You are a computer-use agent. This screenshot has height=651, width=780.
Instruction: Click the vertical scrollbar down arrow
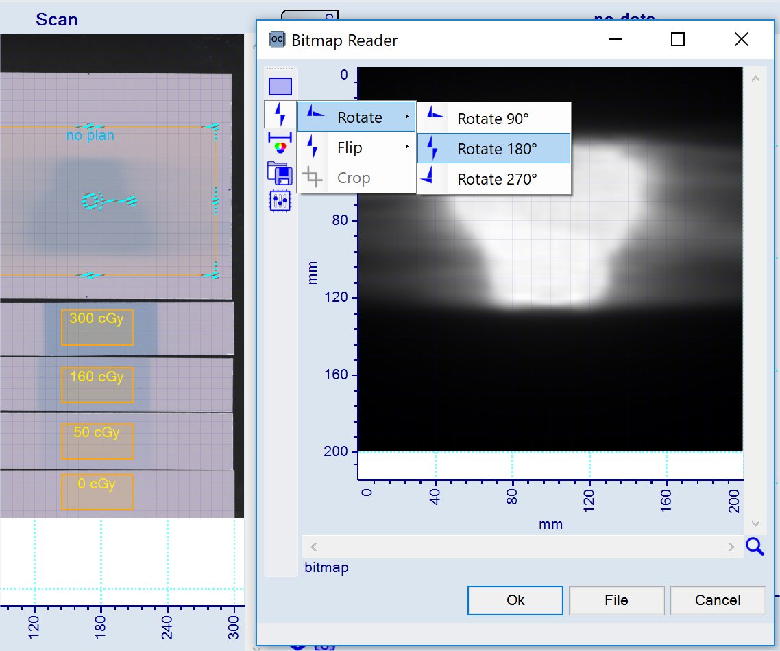click(x=755, y=523)
